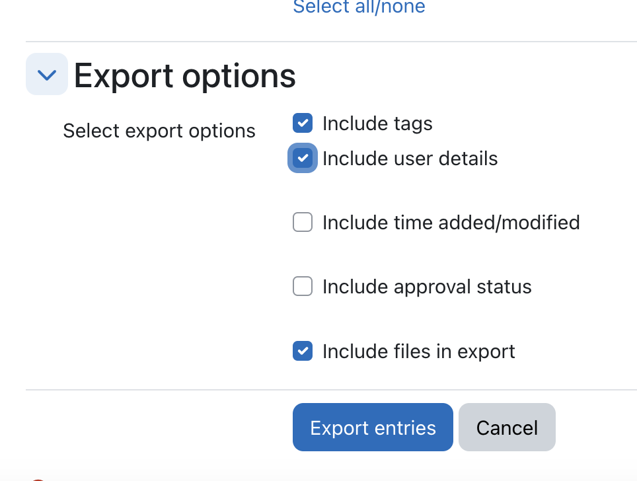Screen dimensions: 637x481
Task: Click the Include time added/modified label text
Action: pos(451,223)
